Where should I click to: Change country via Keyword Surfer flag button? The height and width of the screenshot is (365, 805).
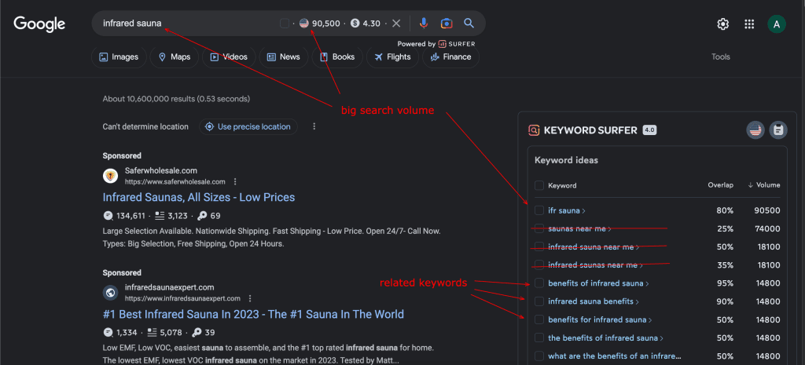click(x=755, y=130)
